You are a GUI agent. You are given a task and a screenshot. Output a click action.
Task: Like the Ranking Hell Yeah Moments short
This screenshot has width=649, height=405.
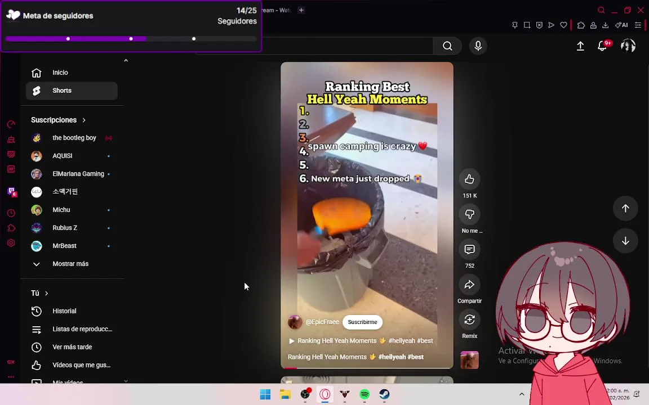469,179
